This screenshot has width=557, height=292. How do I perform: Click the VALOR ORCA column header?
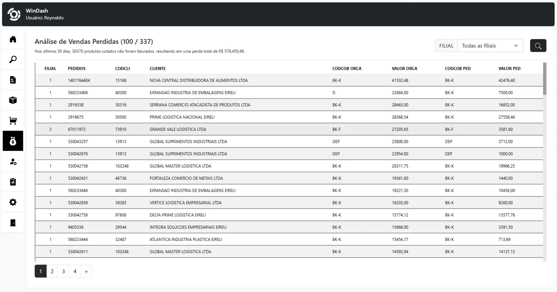pyautogui.click(x=404, y=68)
